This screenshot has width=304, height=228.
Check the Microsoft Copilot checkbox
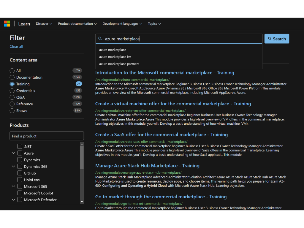click(20, 193)
